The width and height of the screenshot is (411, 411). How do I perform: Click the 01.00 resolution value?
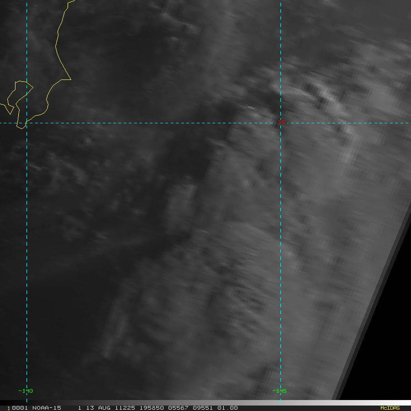(x=227, y=408)
